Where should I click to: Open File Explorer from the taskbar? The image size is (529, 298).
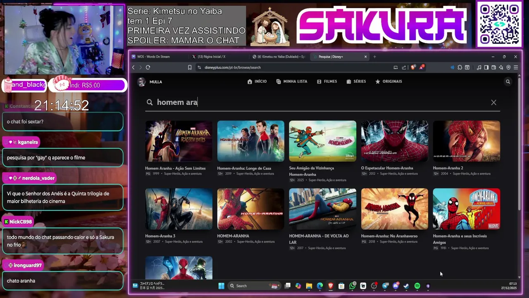(x=309, y=286)
